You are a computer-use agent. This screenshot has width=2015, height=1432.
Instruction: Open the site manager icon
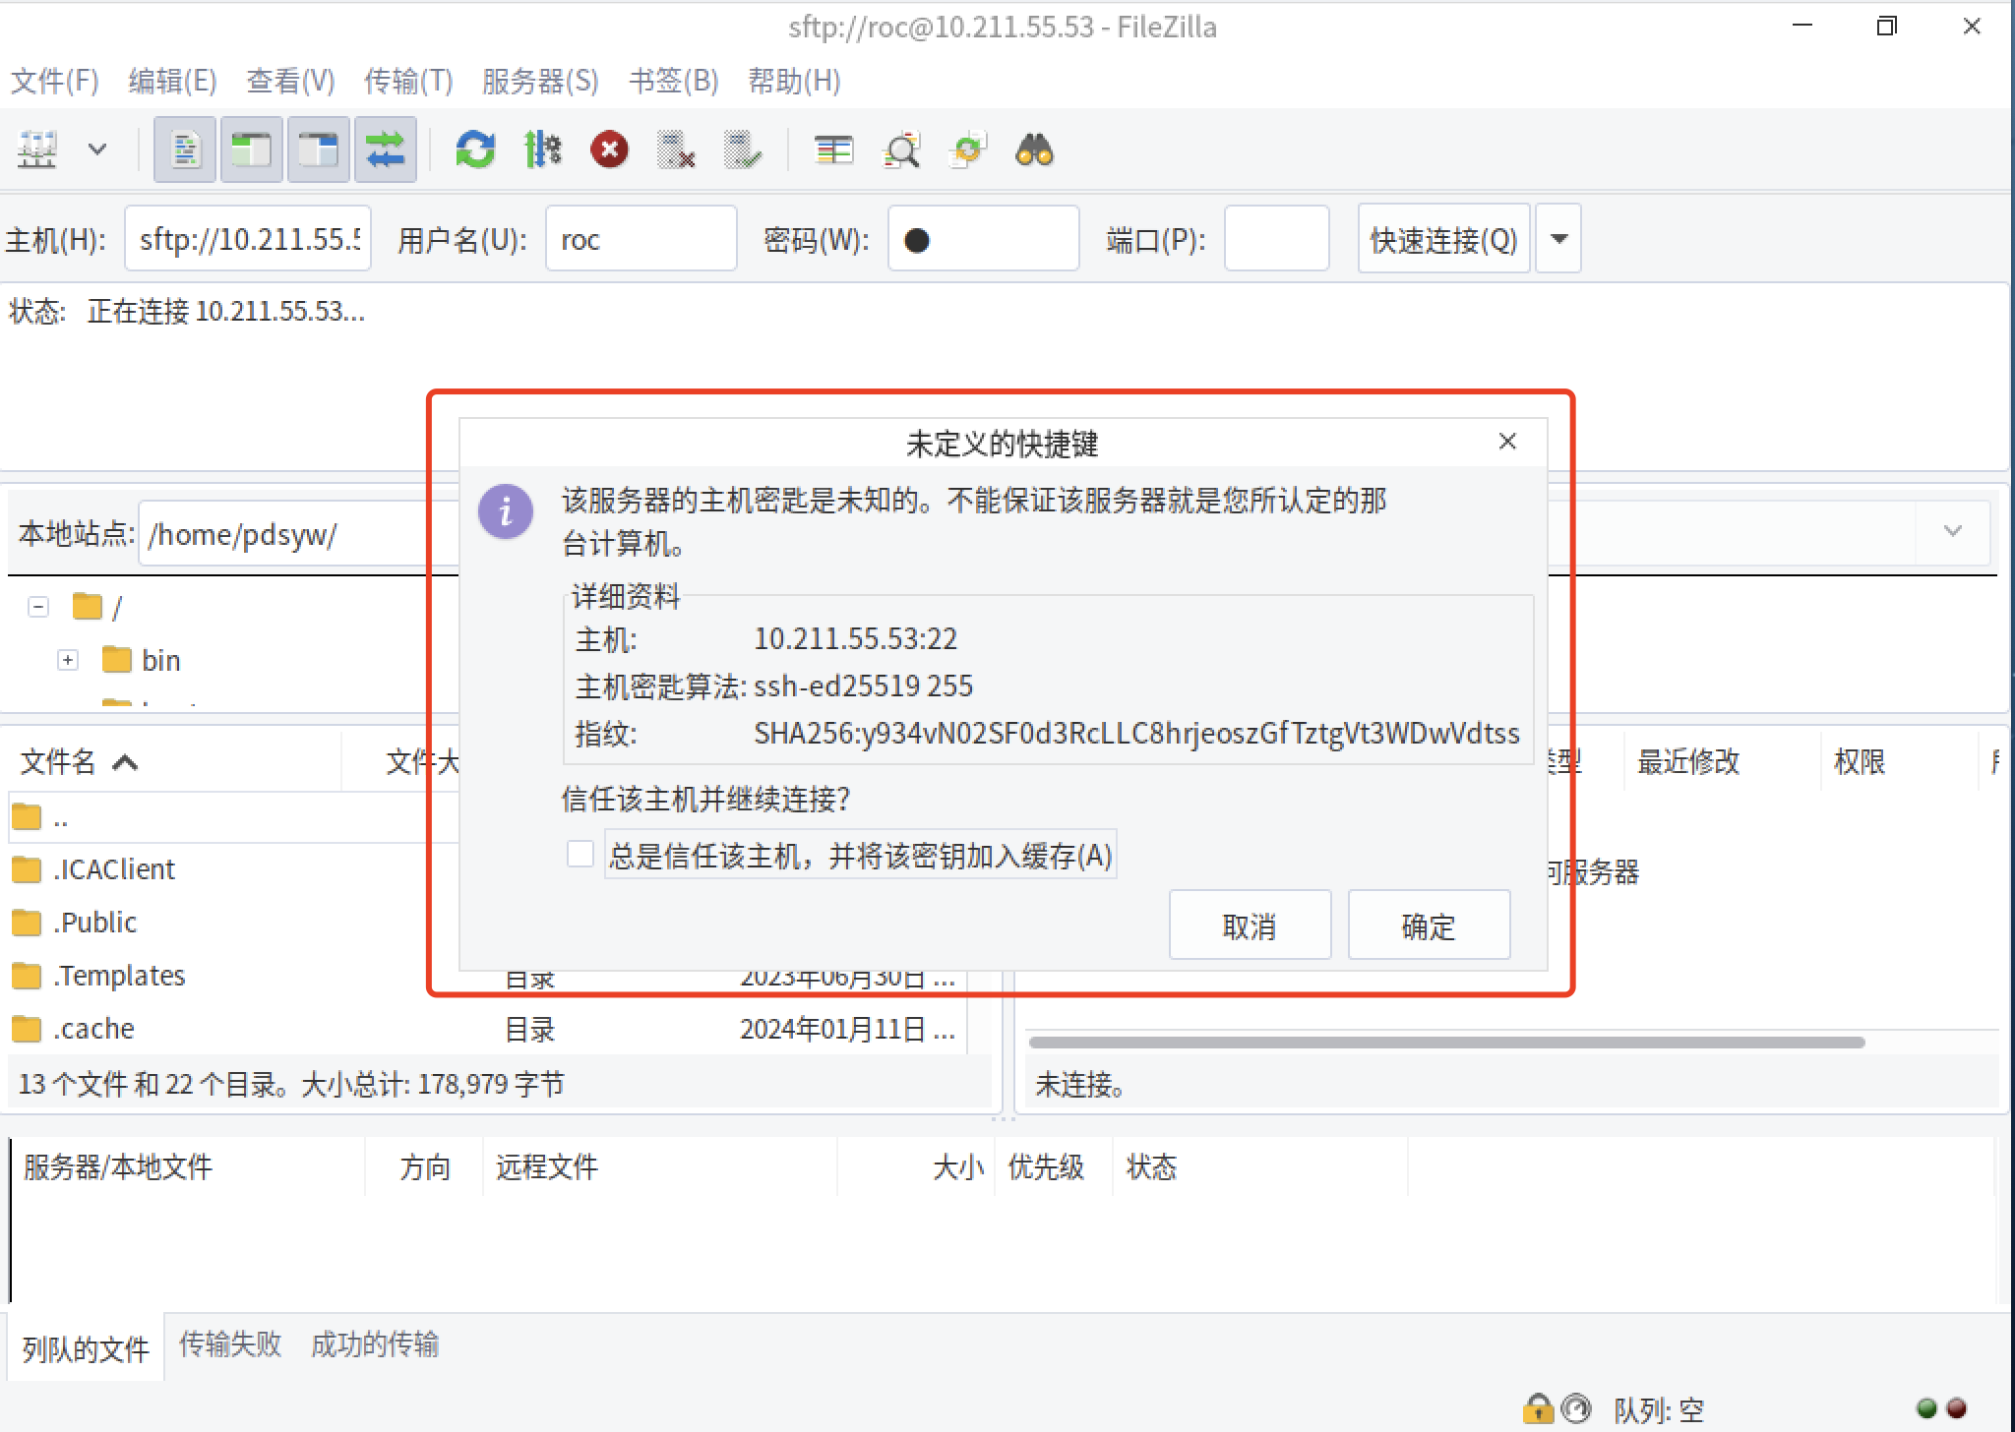pyautogui.click(x=37, y=150)
